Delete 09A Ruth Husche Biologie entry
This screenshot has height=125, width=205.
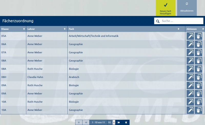(x=198, y=85)
